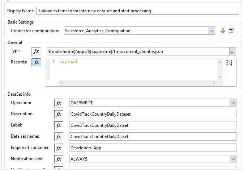243x170 pixels.
Task: Add new connector configuration with green plus
Action: click(223, 30)
